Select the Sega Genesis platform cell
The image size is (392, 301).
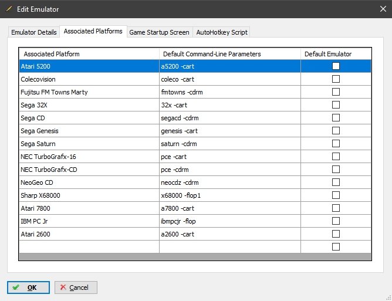(x=89, y=131)
